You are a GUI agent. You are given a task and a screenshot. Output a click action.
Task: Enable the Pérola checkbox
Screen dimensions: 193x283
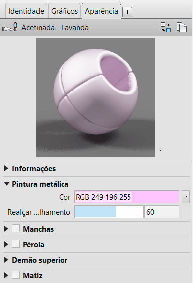(16, 244)
